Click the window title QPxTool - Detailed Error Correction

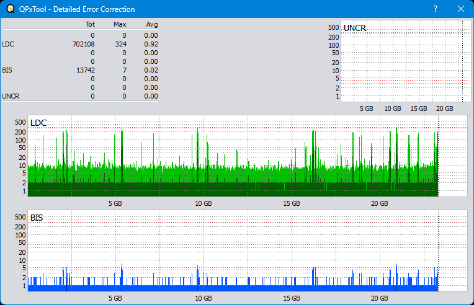[x=77, y=9]
